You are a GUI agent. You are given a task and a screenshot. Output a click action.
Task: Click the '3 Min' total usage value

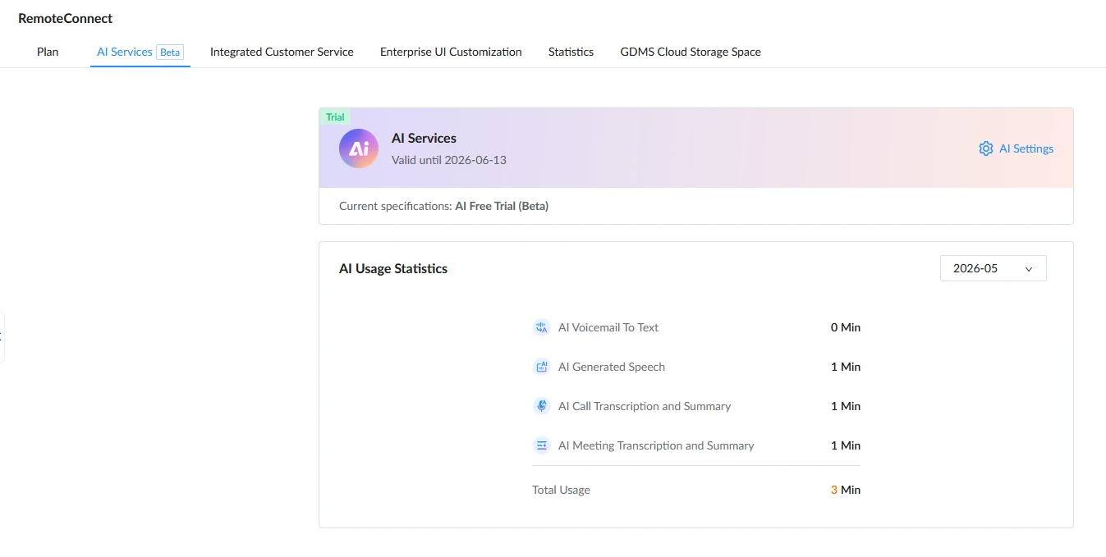click(846, 490)
